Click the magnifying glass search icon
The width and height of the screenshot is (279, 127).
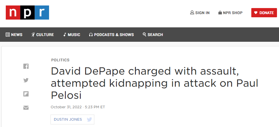[144, 35]
